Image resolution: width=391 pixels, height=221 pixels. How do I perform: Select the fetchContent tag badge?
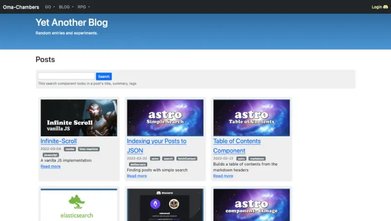coord(187,158)
